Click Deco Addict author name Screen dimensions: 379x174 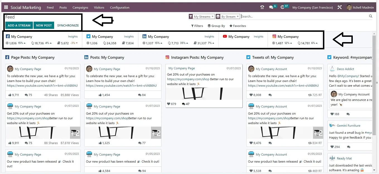345,69
